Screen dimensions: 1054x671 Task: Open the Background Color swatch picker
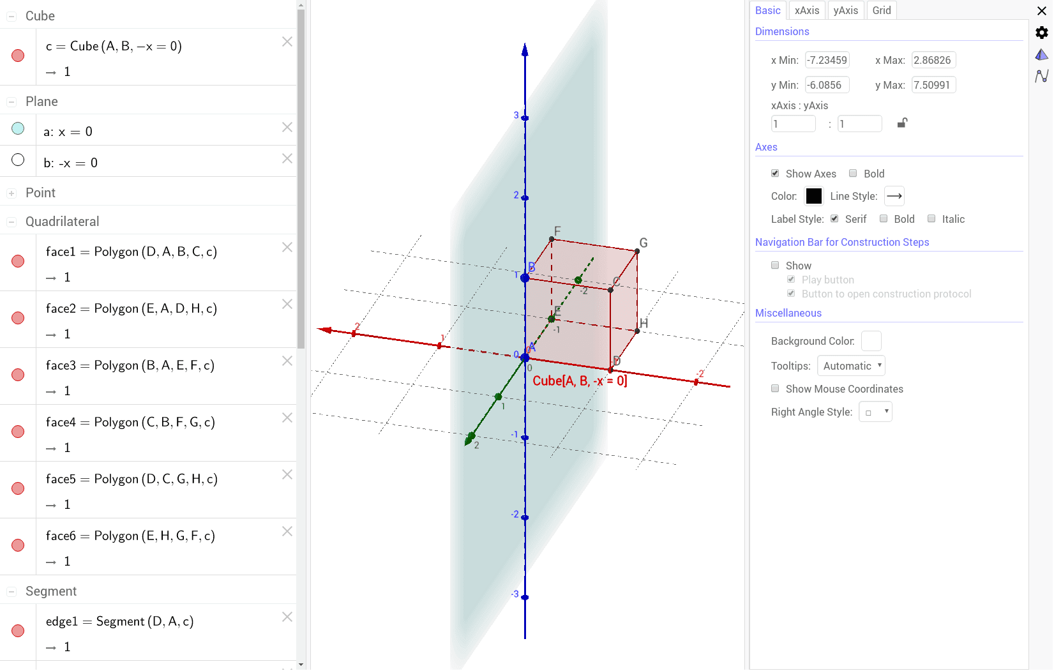click(x=871, y=340)
